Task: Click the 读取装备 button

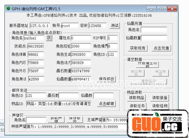Action: 160,98
